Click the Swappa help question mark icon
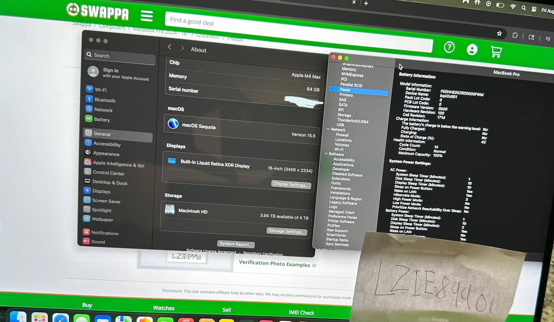The height and width of the screenshot is (322, 554). tap(449, 47)
